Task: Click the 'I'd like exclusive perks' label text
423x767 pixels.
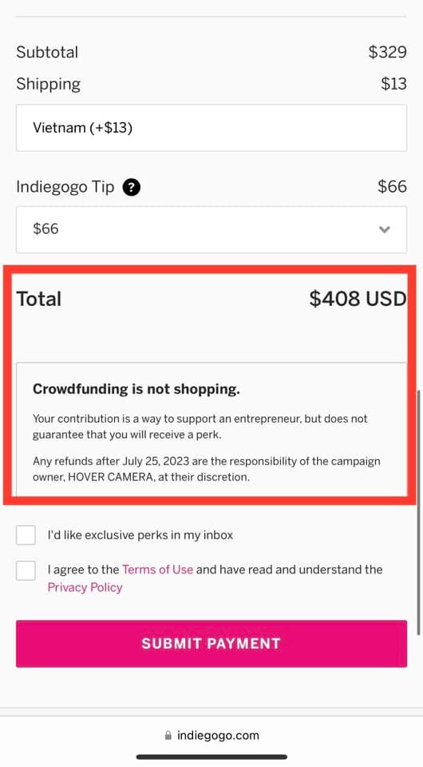Action: tap(140, 535)
